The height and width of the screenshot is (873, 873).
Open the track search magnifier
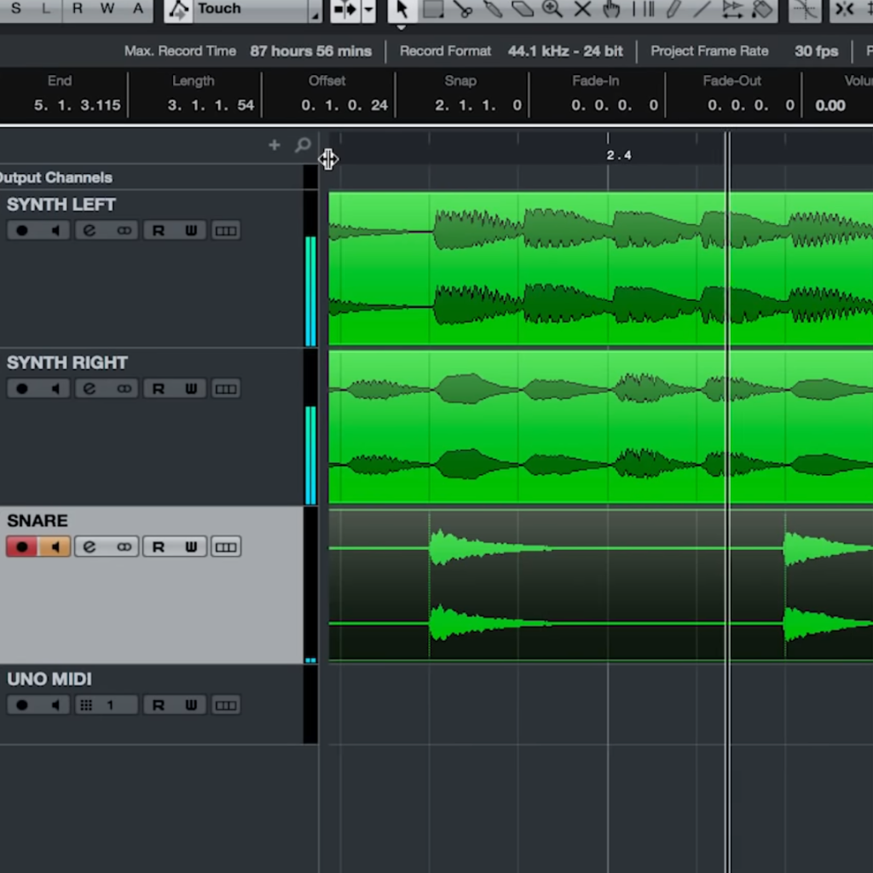click(x=303, y=145)
